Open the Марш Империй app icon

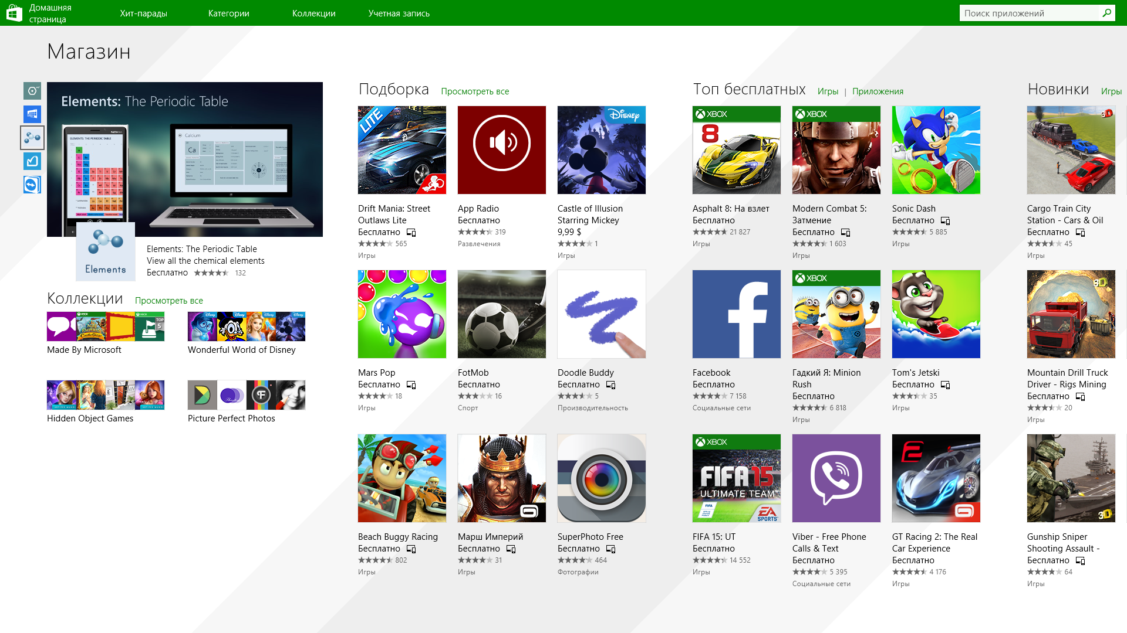tap(502, 478)
